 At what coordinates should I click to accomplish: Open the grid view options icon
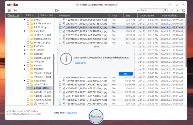click(57, 10)
